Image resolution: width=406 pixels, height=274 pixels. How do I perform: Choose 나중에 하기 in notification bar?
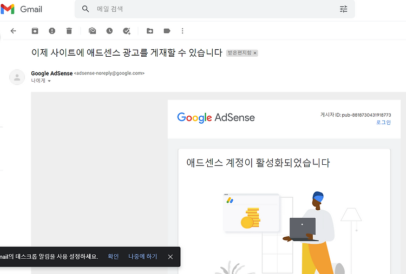click(x=143, y=256)
